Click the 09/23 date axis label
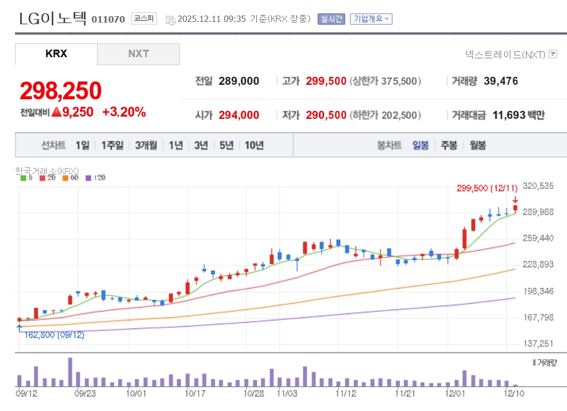Image resolution: width=567 pixels, height=411 pixels. [85, 393]
